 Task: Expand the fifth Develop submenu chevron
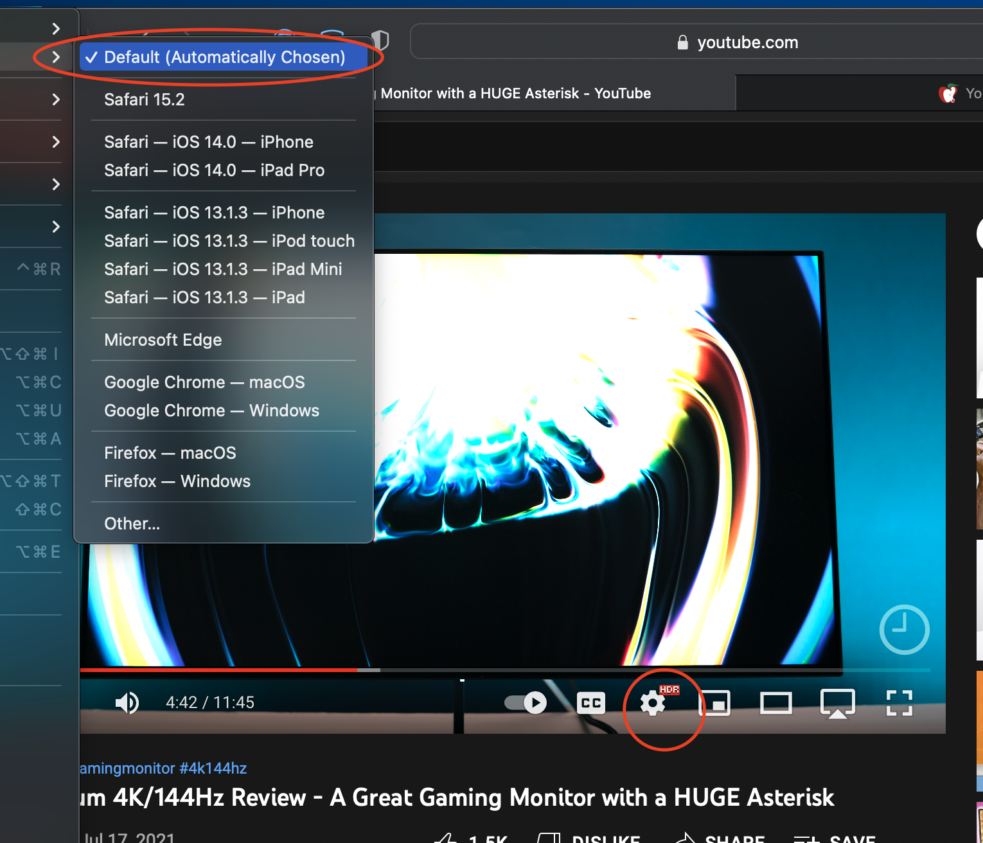point(56,184)
